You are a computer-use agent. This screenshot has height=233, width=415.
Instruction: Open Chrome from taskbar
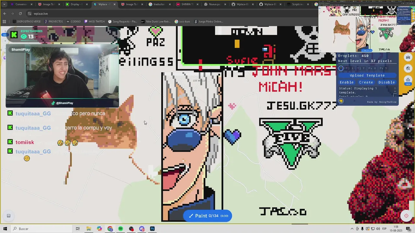pyautogui.click(x=110, y=229)
